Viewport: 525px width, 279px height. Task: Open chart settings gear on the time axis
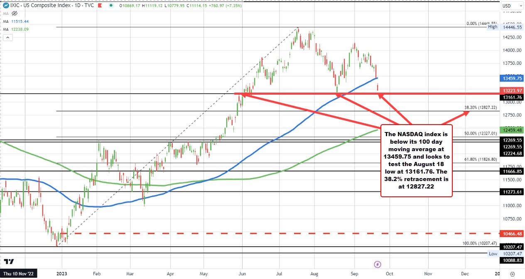513,274
